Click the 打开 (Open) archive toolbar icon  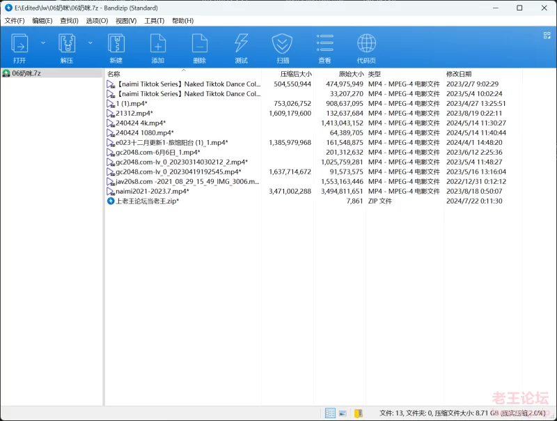click(x=19, y=43)
